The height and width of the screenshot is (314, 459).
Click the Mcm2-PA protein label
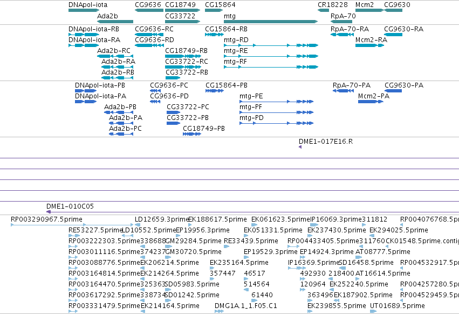coord(374,96)
